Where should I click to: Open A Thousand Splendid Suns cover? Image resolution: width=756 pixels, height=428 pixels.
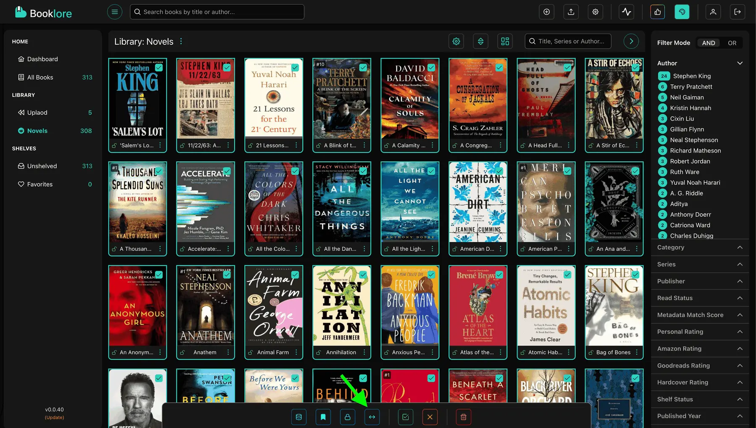tap(137, 202)
